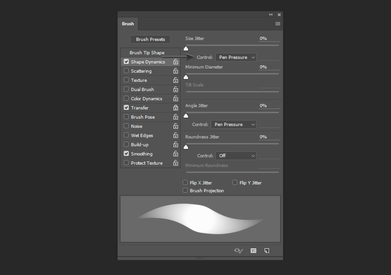Toggle lock icon for Texture
The image size is (391, 275).
tap(176, 80)
